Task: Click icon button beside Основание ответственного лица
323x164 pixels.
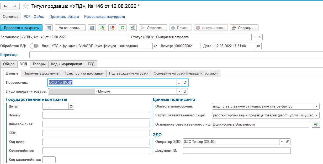Action: click(x=316, y=125)
